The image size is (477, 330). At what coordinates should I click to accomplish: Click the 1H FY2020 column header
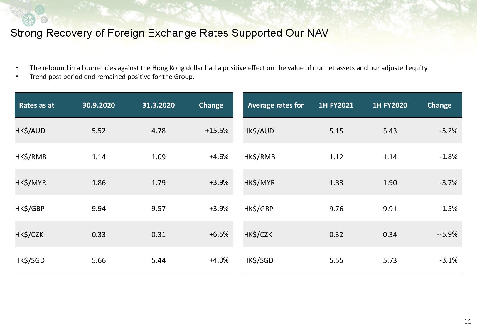pos(390,105)
